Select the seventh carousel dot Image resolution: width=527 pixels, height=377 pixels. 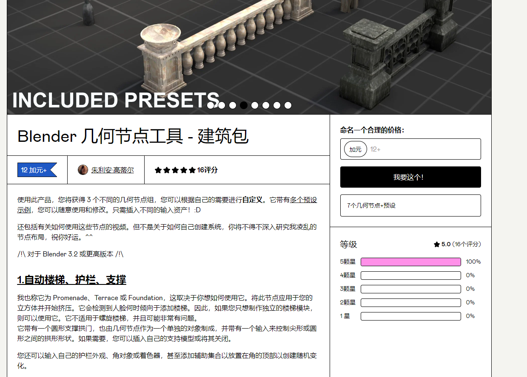point(277,105)
